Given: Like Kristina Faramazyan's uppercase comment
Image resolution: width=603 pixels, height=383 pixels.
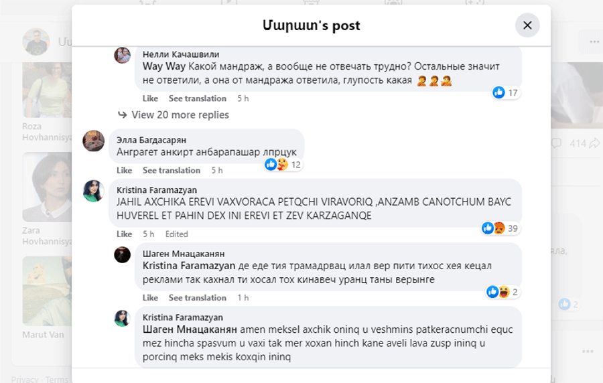Looking at the screenshot, I should pos(124,234).
